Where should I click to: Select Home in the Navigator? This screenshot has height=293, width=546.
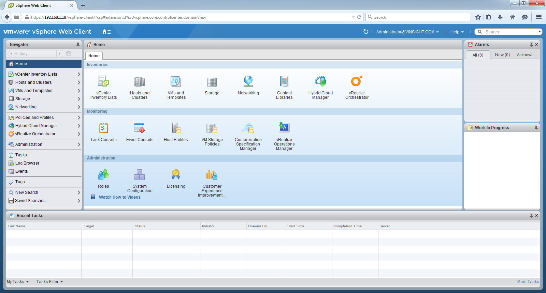(44, 64)
